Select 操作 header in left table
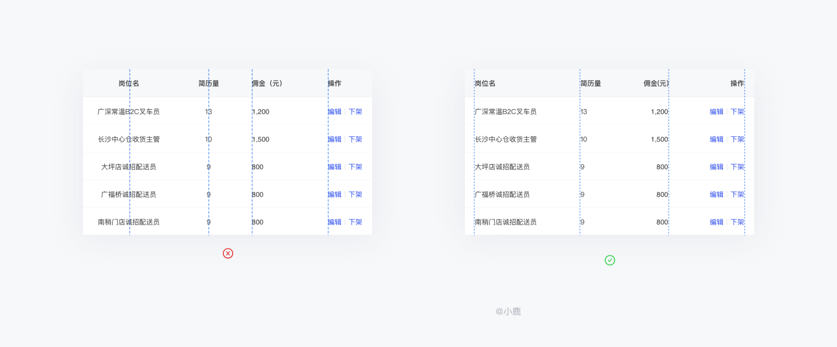Viewport: 837px width, 347px height. pos(334,84)
